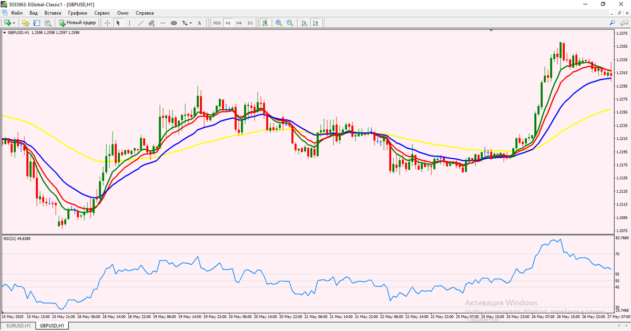Screen dimensions: 631x331
Task: Click the 27 May 07:00 time label
Action: pos(618,317)
